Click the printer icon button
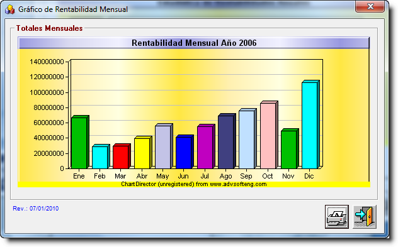This screenshot has width=398, height=247. [x=336, y=217]
